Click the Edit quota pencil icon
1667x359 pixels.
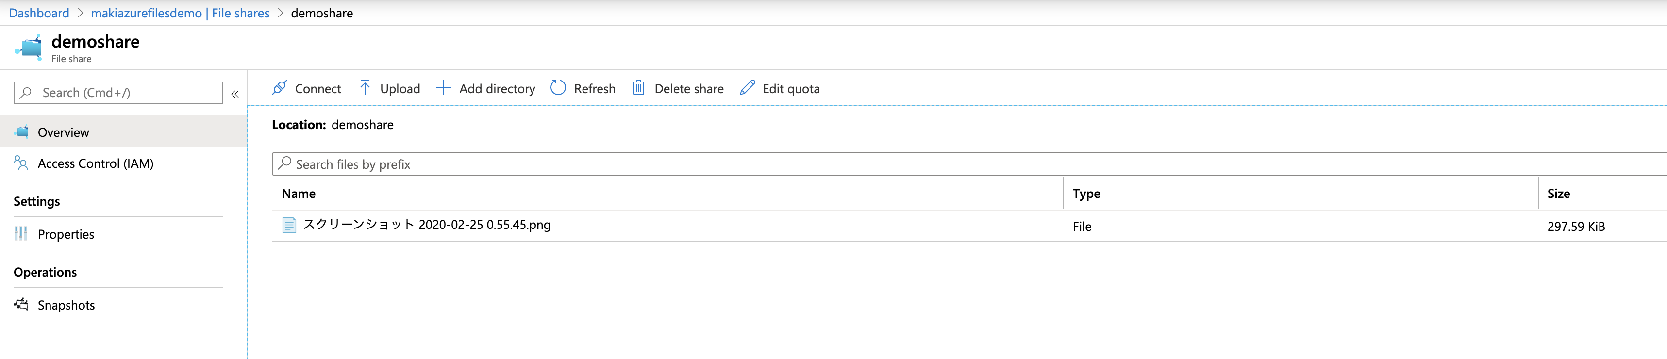(748, 88)
